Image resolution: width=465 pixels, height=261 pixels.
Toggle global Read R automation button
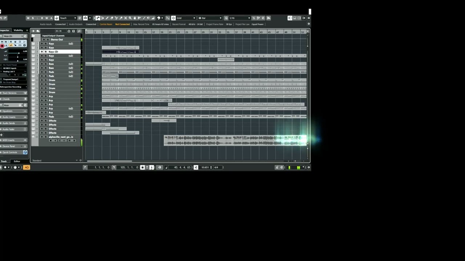click(x=42, y=18)
